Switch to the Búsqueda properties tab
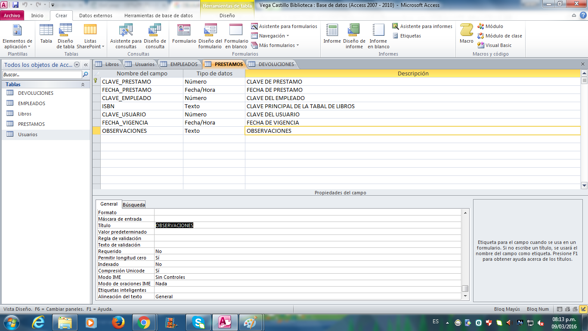The width and height of the screenshot is (588, 331). 133,205
